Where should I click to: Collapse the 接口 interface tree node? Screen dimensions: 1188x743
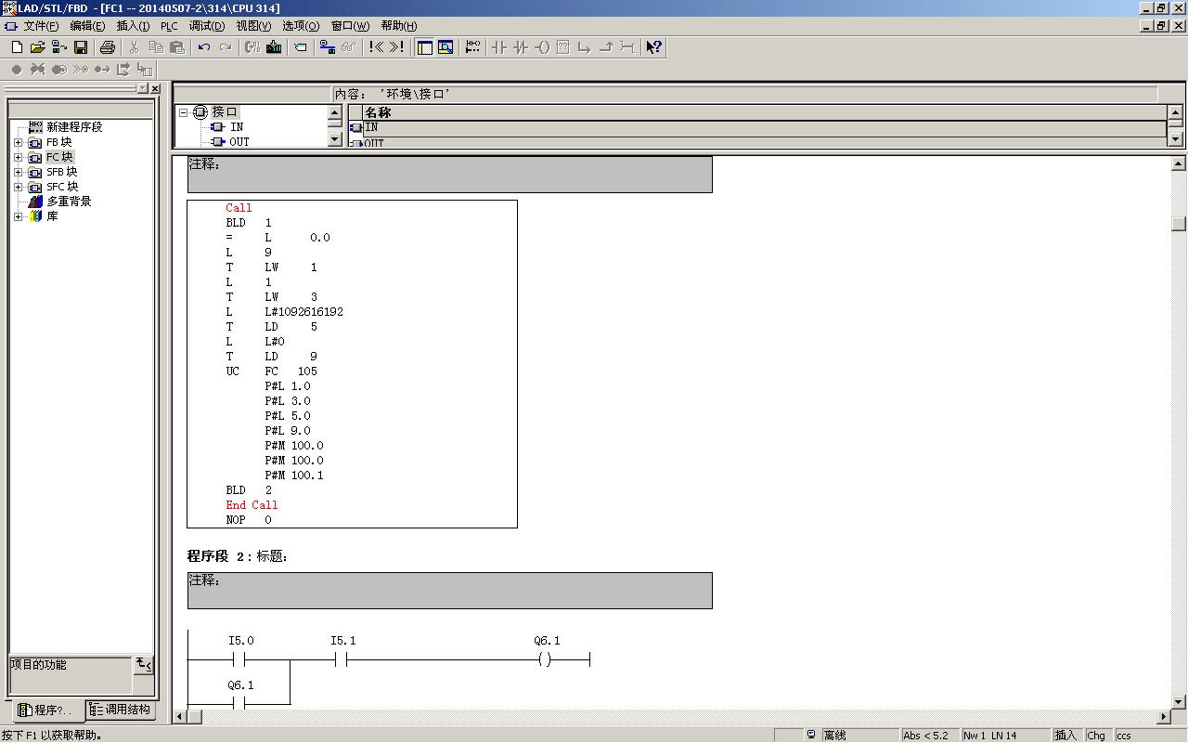(184, 112)
